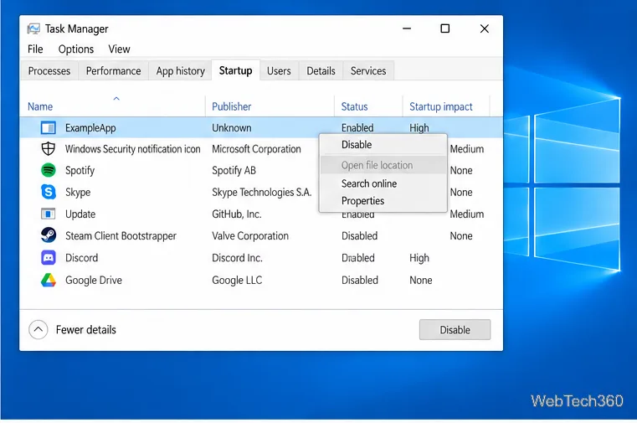The image size is (637, 423).
Task: Select the Skype name text
Action: 78,192
